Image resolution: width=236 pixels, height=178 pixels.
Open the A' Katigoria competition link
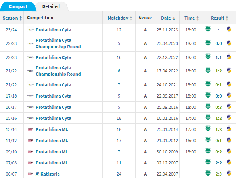[48, 174]
